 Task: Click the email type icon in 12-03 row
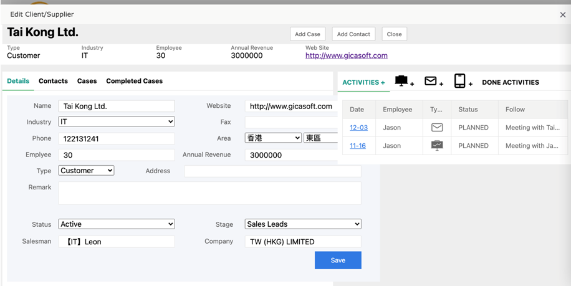point(437,128)
